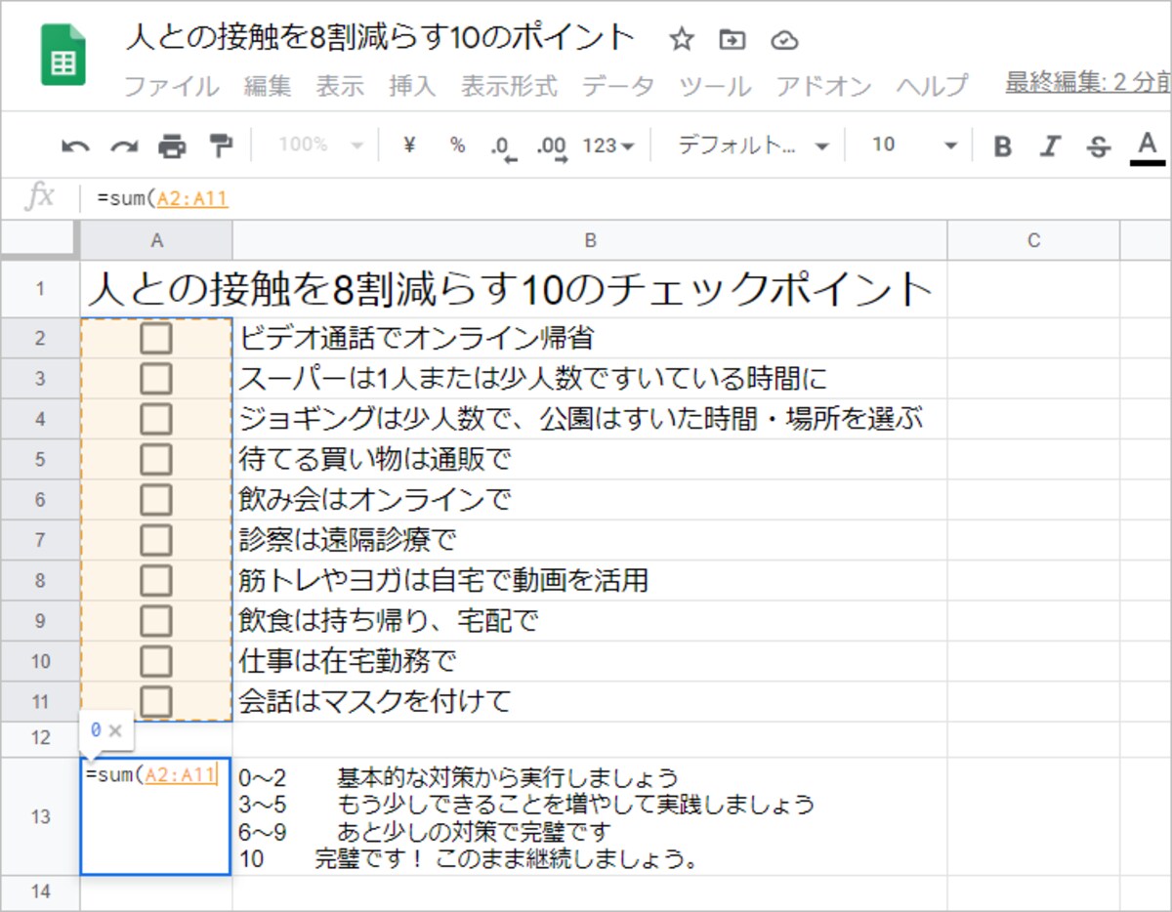This screenshot has height=912, width=1172.
Task: Select cell 仕事は在宅勤務で
Action: [590, 661]
